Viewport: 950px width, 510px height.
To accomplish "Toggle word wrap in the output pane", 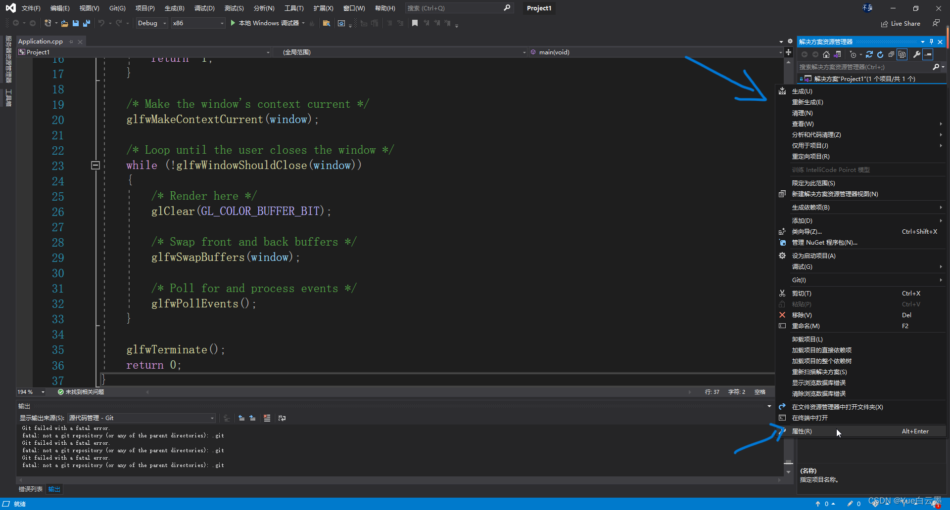I will point(282,418).
